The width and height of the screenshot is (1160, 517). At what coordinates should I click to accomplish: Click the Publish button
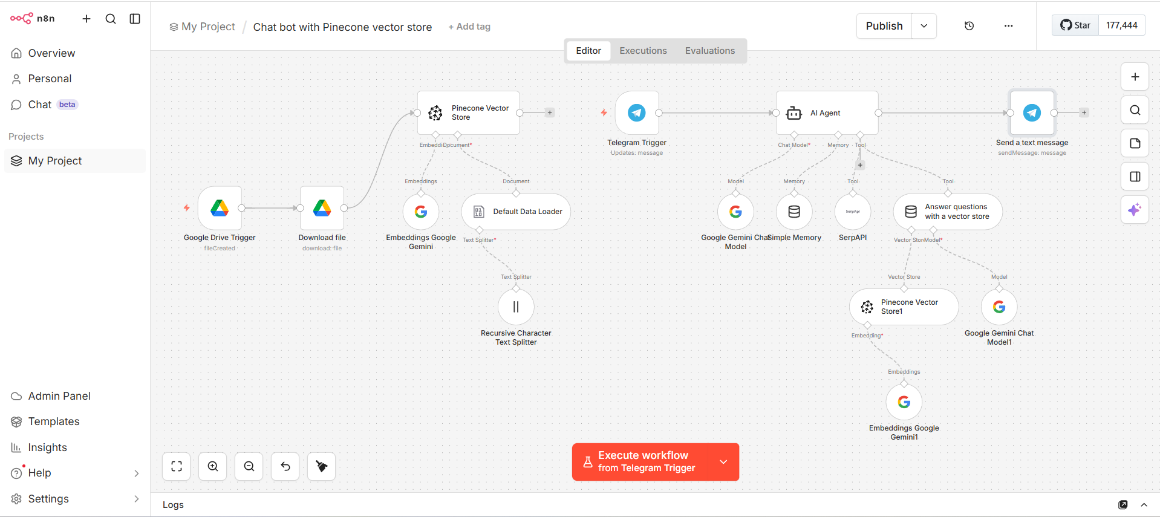pyautogui.click(x=884, y=26)
